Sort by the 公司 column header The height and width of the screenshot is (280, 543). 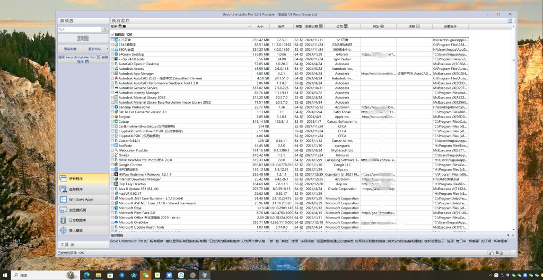coord(342,26)
